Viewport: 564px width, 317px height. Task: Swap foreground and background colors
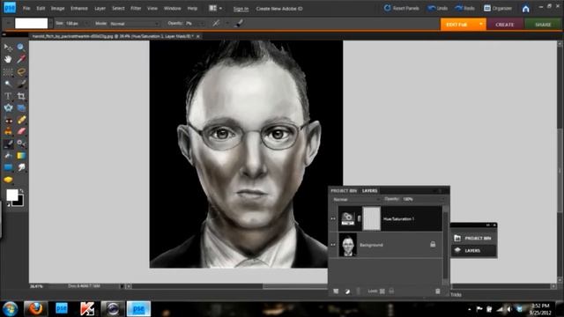click(x=21, y=191)
